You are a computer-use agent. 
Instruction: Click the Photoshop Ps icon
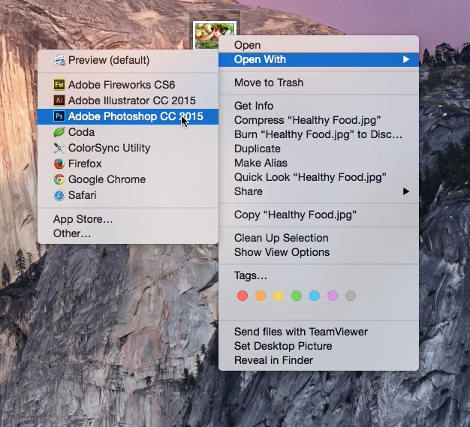click(x=59, y=116)
